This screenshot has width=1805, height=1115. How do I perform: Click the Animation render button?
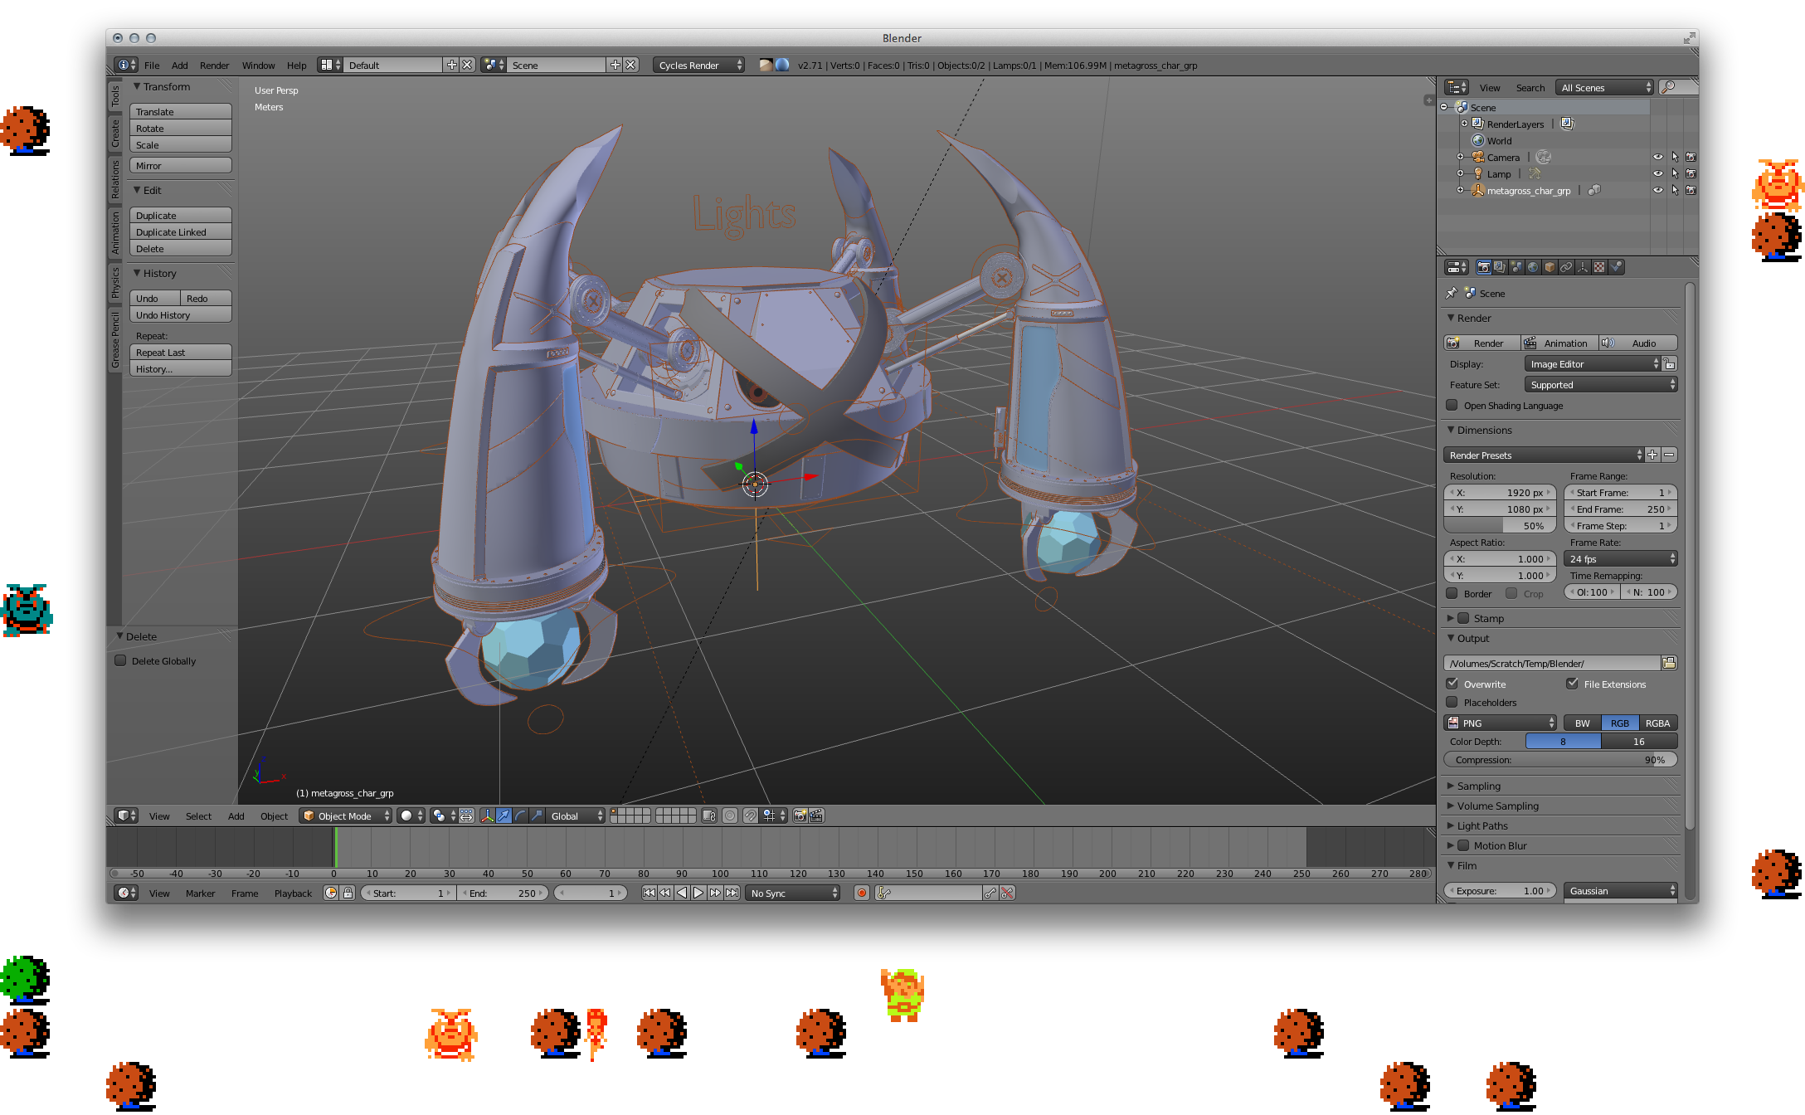coord(1558,343)
